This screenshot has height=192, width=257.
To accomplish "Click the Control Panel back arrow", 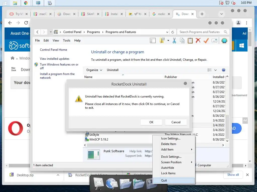I will click(38, 32).
